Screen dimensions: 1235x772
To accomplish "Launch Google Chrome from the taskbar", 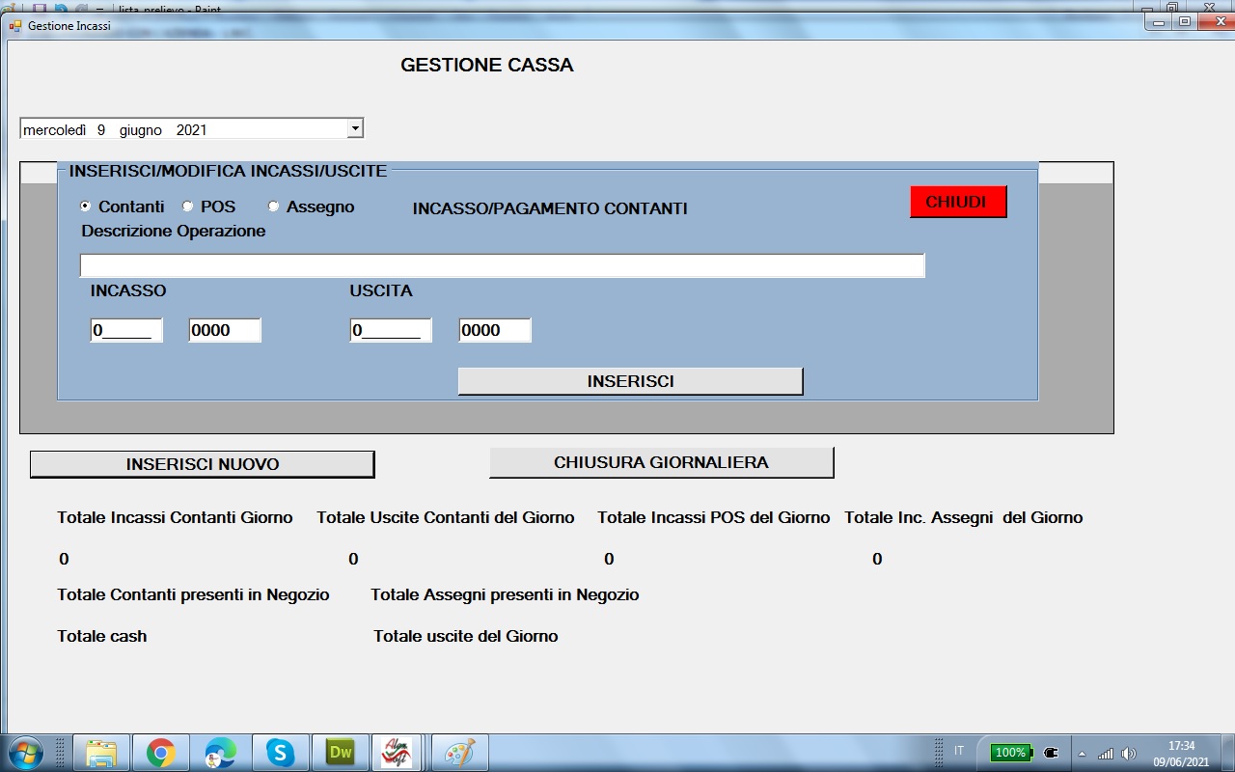I will (161, 753).
